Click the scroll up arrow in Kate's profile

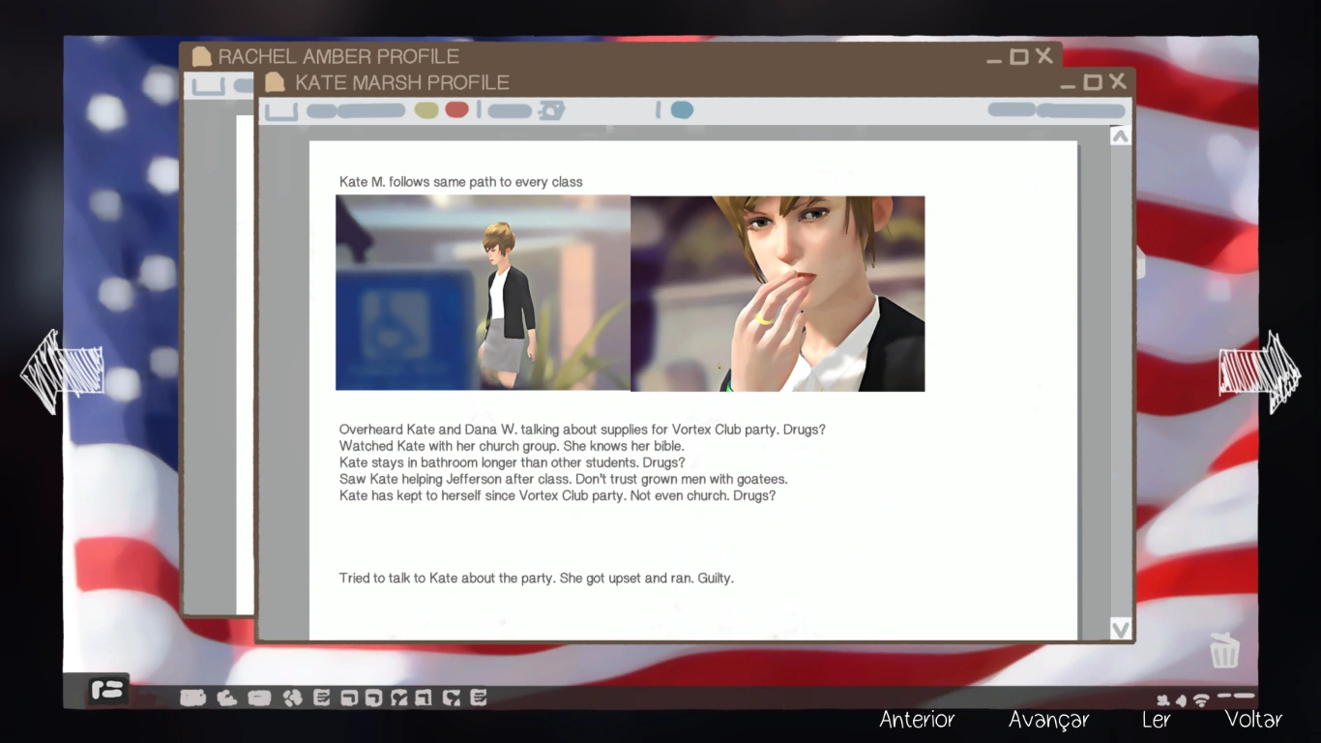1120,136
